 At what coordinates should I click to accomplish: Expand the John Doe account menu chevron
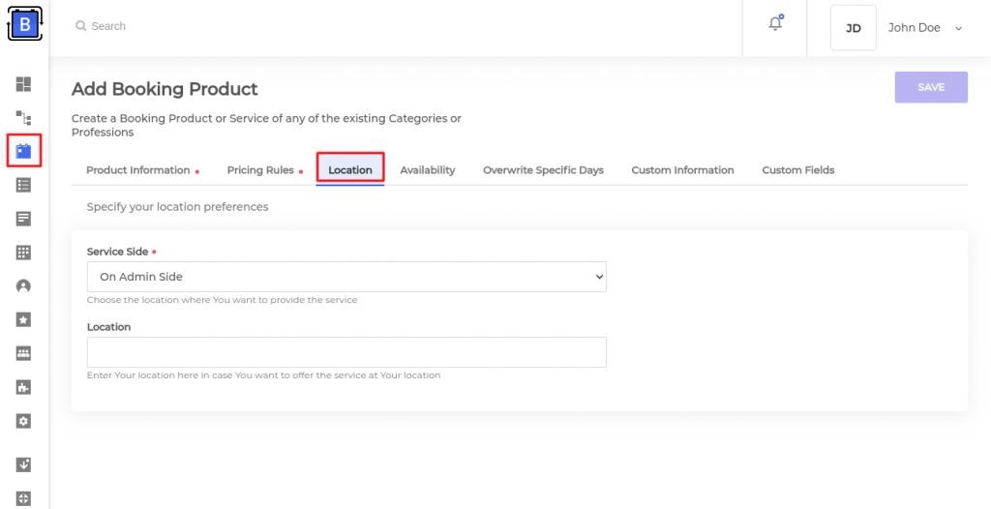click(x=958, y=29)
